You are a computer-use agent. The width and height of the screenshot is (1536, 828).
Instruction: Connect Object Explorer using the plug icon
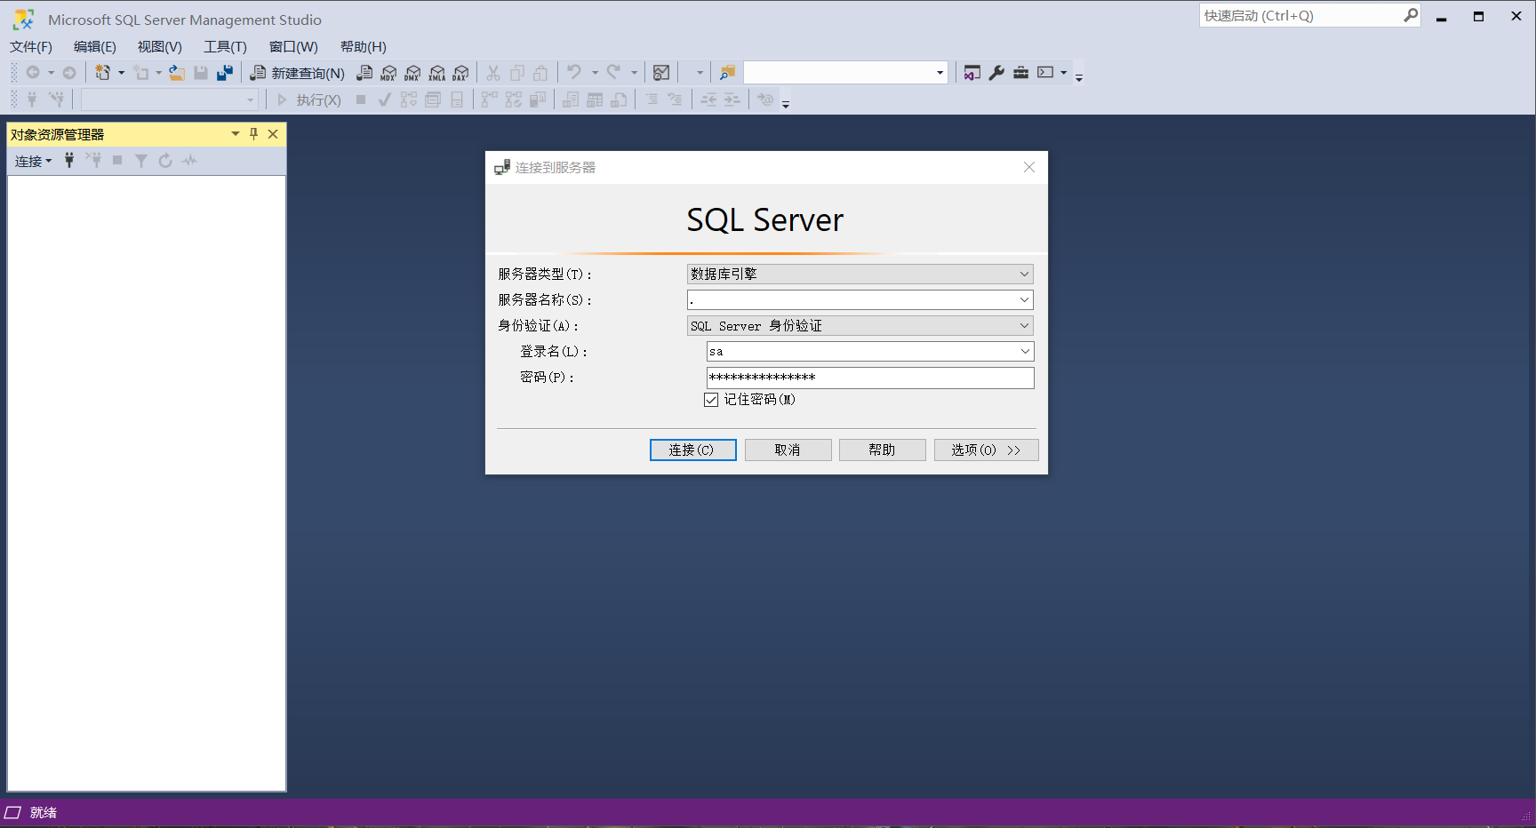69,161
